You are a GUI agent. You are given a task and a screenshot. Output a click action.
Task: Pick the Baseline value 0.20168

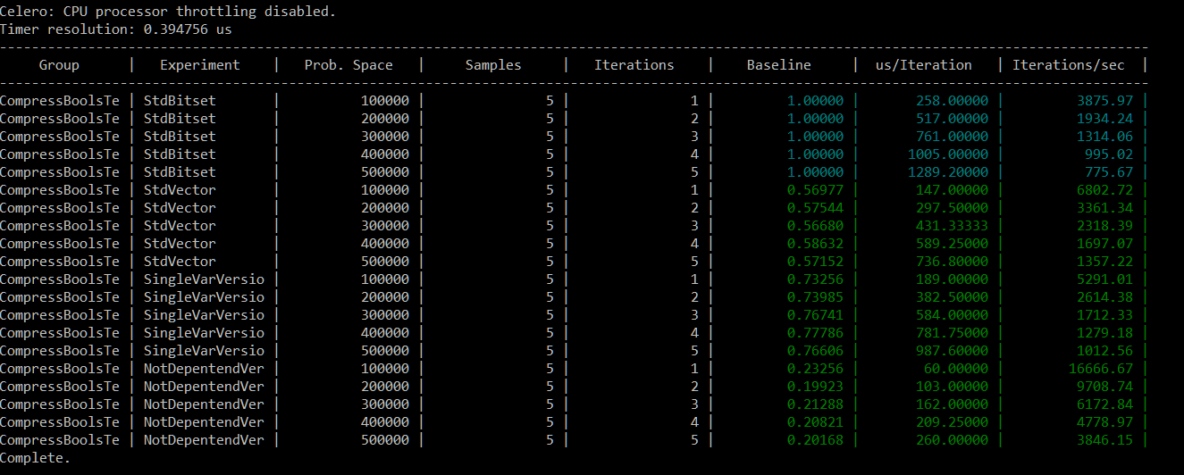(815, 440)
